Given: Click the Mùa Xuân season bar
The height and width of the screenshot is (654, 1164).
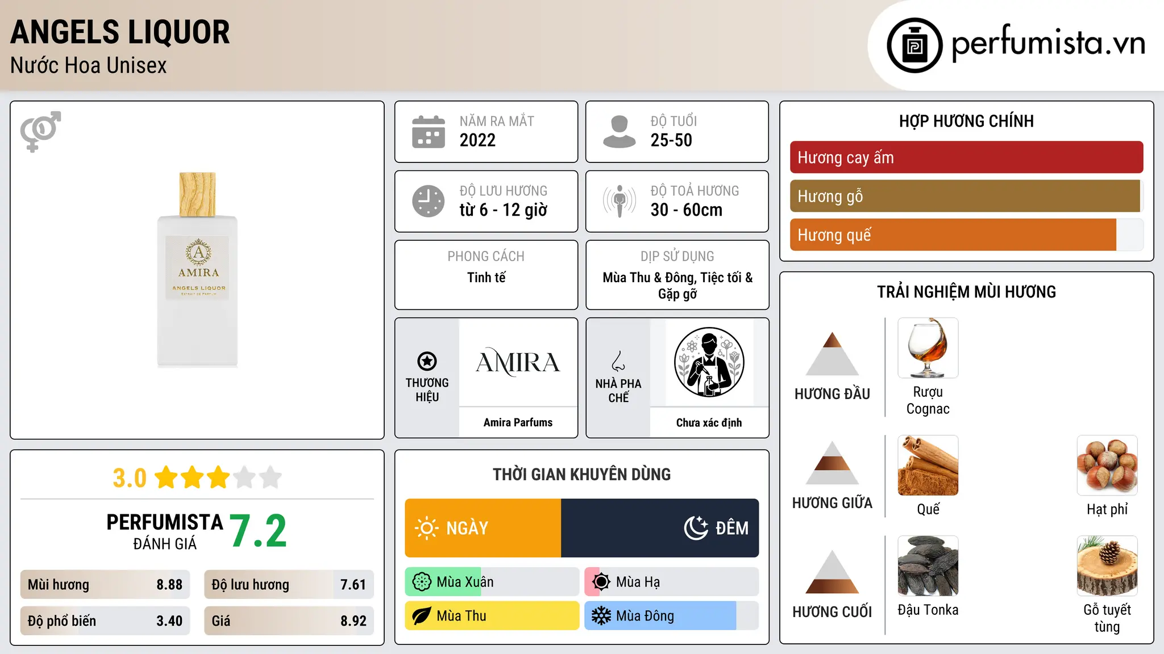Looking at the screenshot, I should [x=492, y=582].
